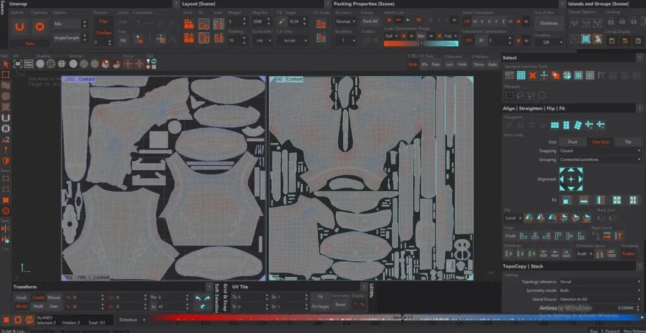The image size is (646, 333).
Task: Click the Margin value field
Action: point(237,21)
